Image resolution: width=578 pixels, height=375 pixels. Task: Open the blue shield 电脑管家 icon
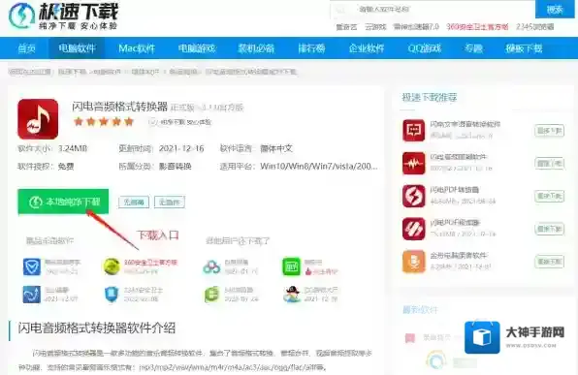coord(32,266)
